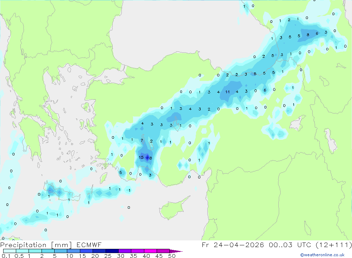The height and width of the screenshot is (258, 352).
Task: Click the '10' legend scale number
Action: (70, 256)
